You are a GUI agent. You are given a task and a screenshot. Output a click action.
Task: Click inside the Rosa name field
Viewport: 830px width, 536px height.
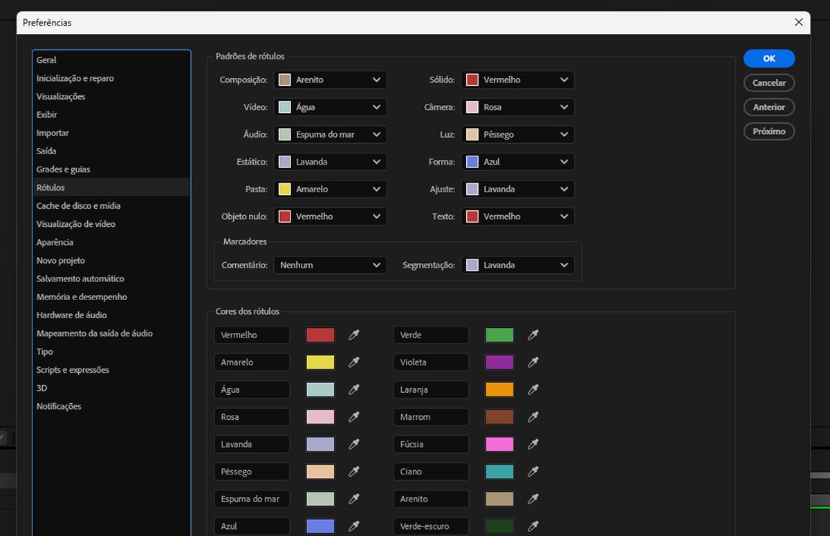252,416
